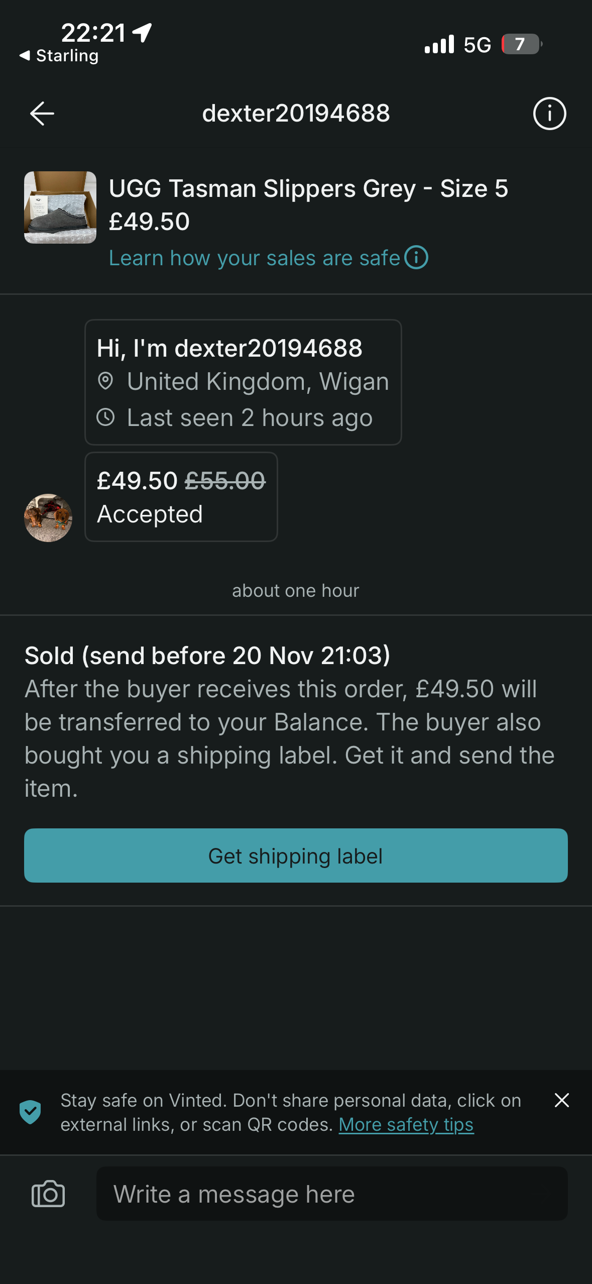The width and height of the screenshot is (592, 1284).
Task: Tap the camera icon to attach a photo
Action: pos(48,1194)
